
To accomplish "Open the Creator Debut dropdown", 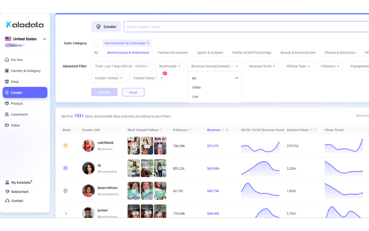I will pyautogui.click(x=148, y=78).
